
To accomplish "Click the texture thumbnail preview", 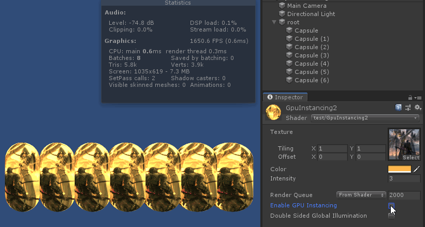I will 404,144.
